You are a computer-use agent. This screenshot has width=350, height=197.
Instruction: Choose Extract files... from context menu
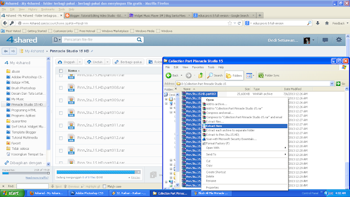244,121
